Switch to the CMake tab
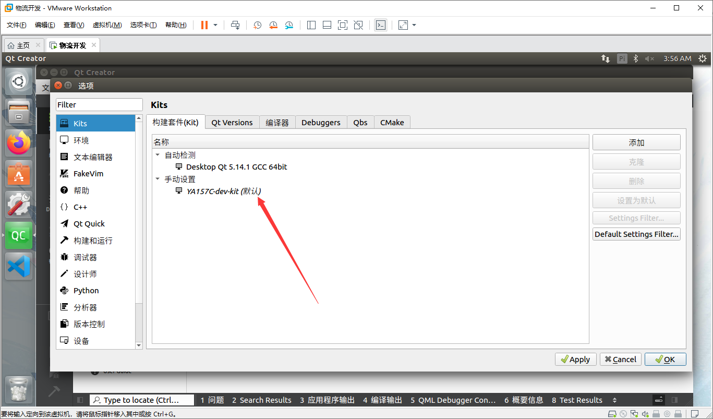 [392, 122]
